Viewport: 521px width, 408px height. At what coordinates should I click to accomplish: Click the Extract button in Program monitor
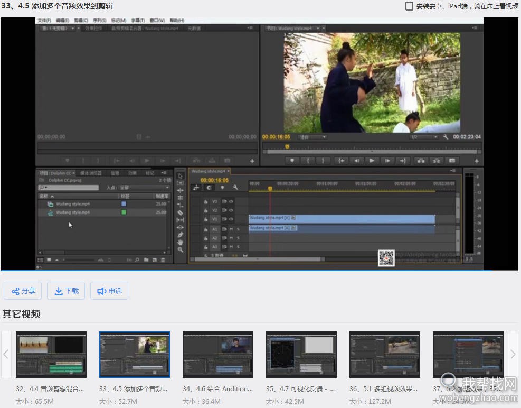[x=437, y=161]
